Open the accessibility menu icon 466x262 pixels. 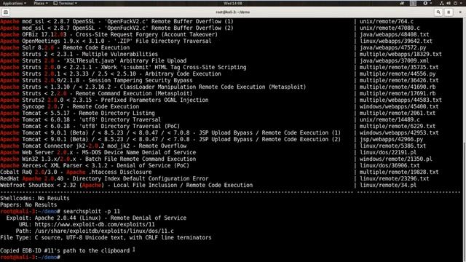click(425, 3)
